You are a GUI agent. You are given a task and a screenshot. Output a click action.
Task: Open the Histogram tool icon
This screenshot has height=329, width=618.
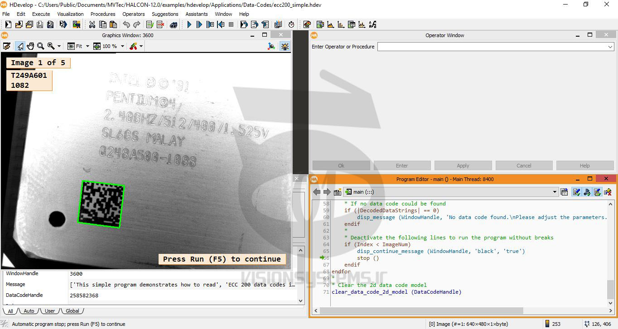coord(331,24)
